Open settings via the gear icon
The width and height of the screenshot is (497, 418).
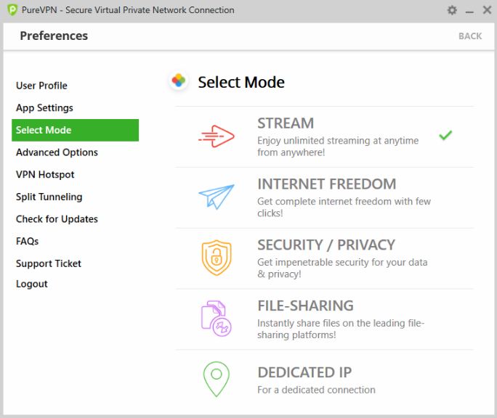click(452, 10)
